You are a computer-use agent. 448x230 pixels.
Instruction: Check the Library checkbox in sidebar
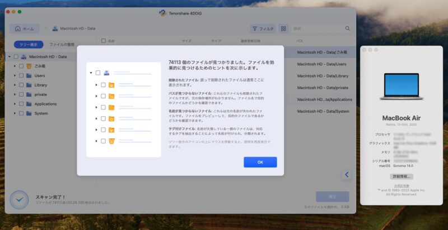click(x=21, y=85)
